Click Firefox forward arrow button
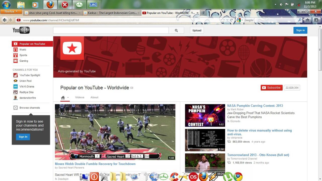322x181 pixels. [x=11, y=20]
